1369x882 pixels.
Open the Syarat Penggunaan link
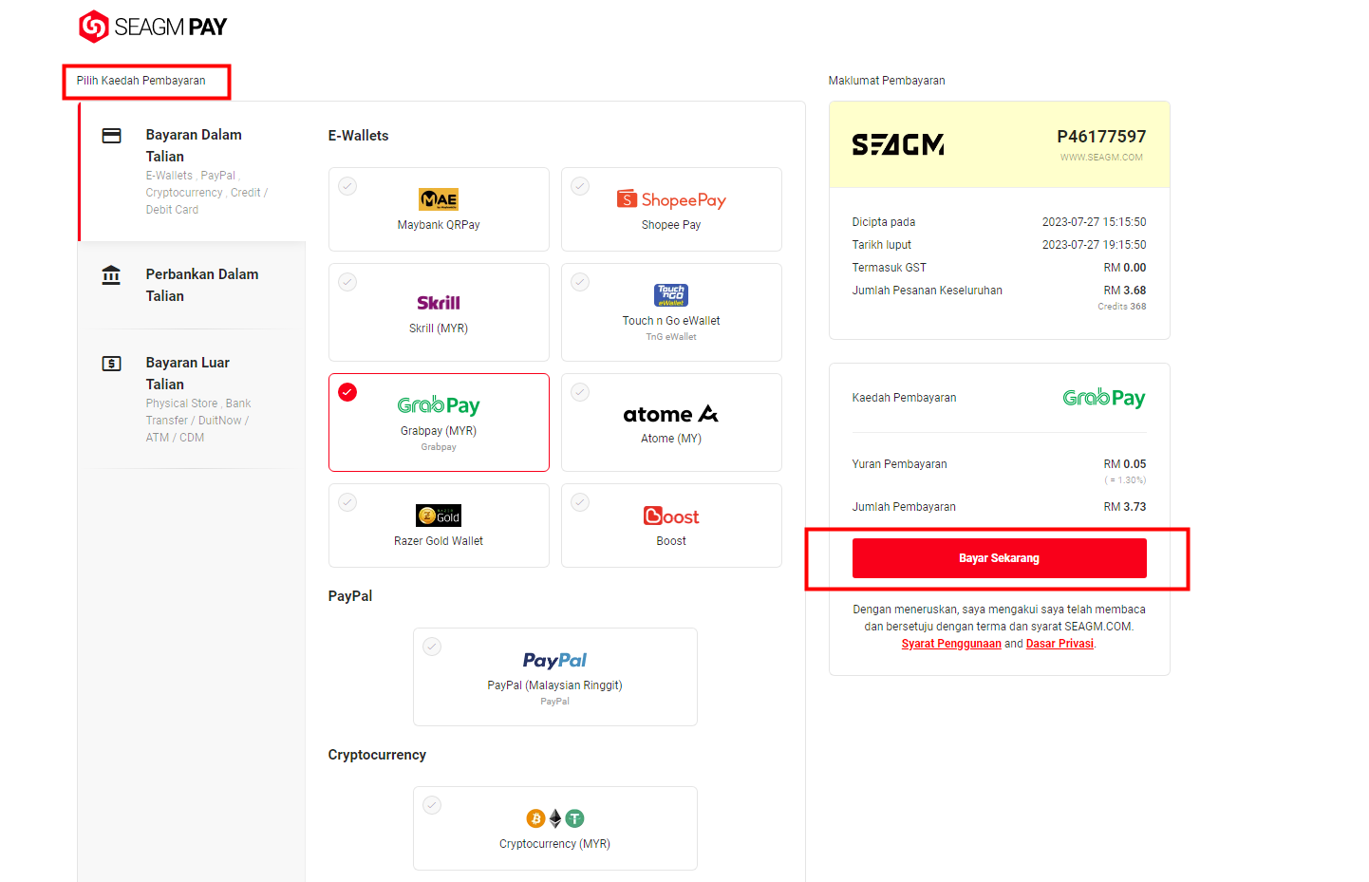(x=951, y=644)
